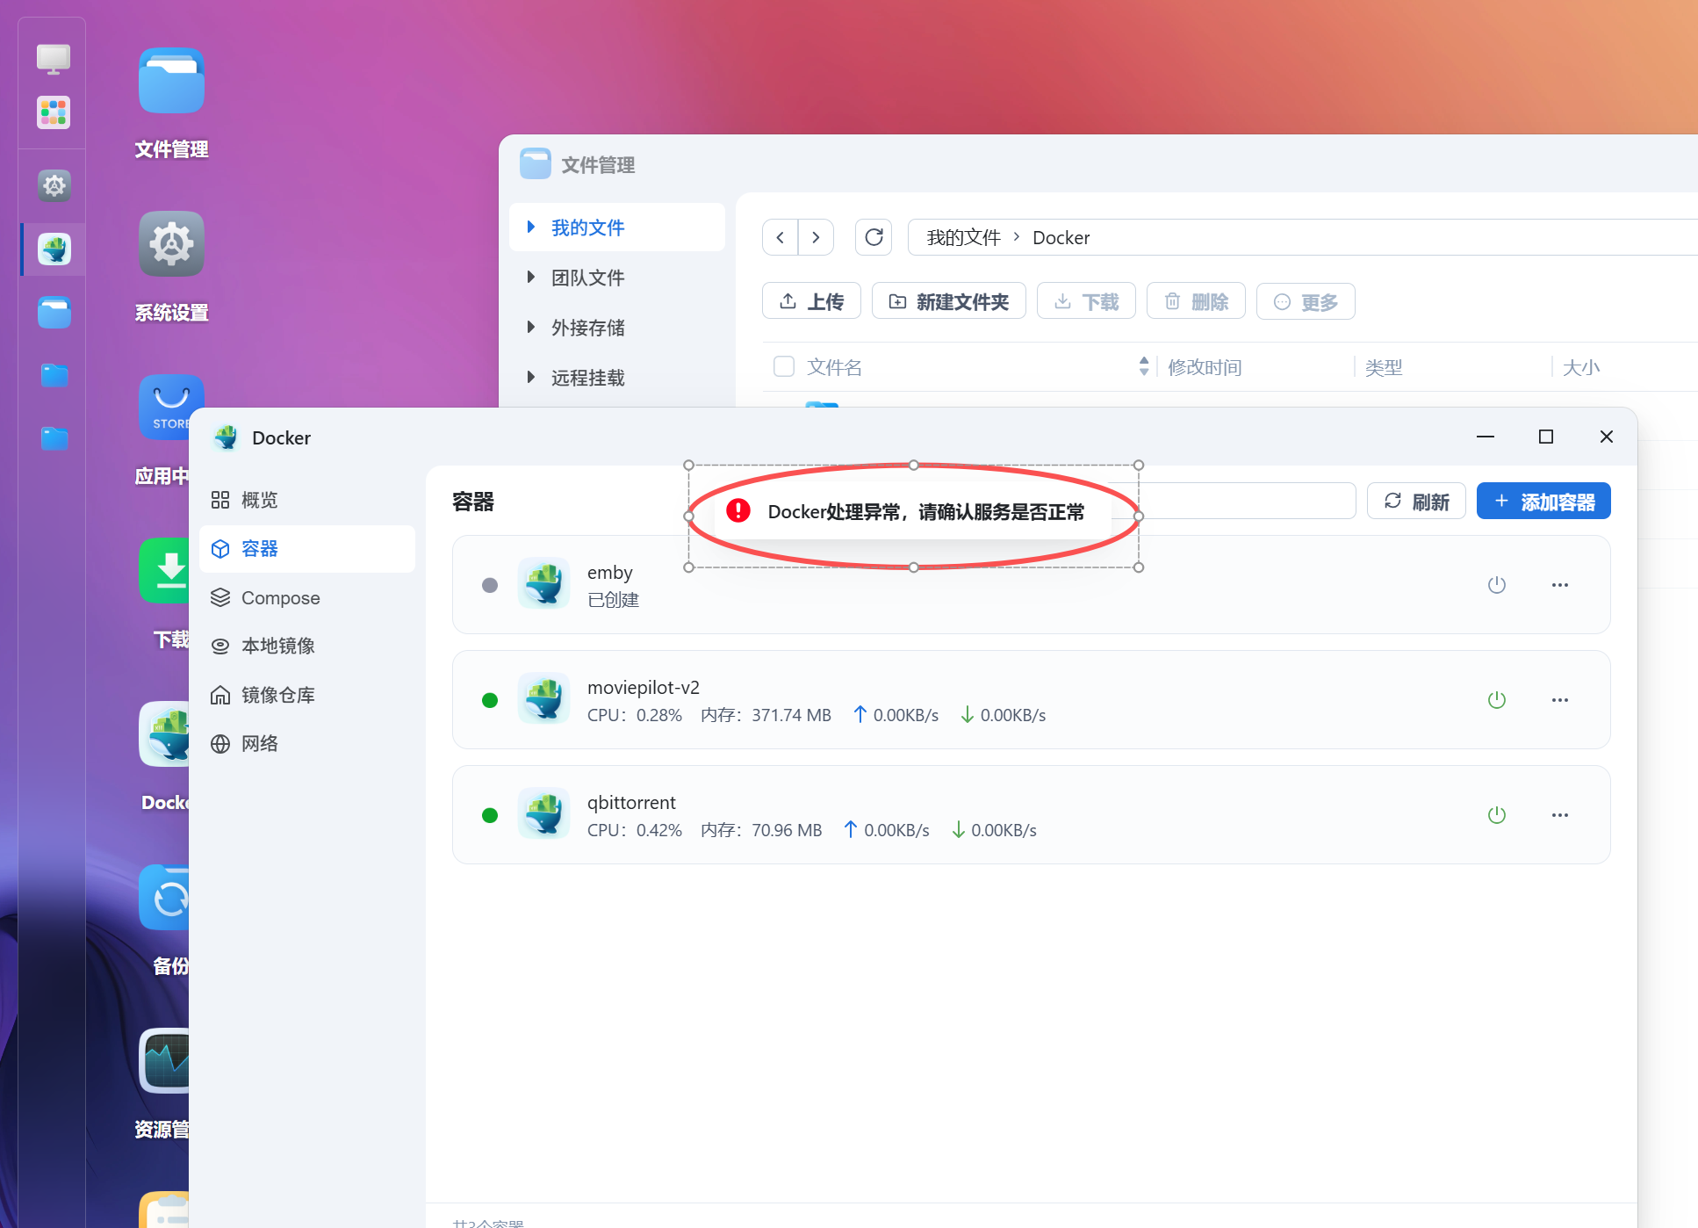
Task: Expand 团队文件 tree node
Action: coord(531,278)
